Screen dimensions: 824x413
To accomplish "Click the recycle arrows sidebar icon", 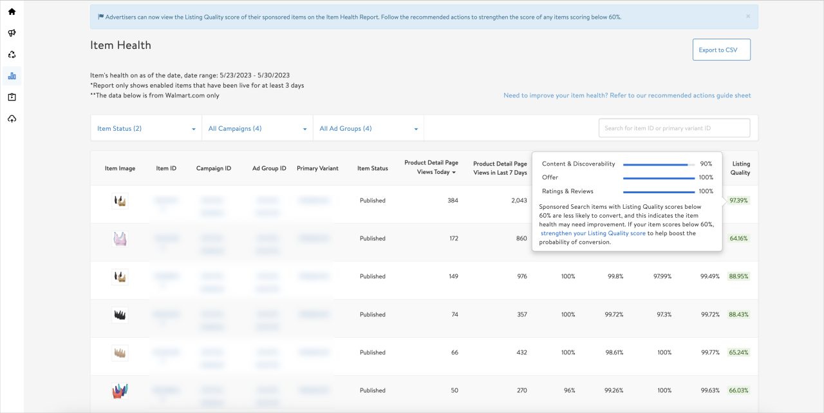I will (x=12, y=55).
